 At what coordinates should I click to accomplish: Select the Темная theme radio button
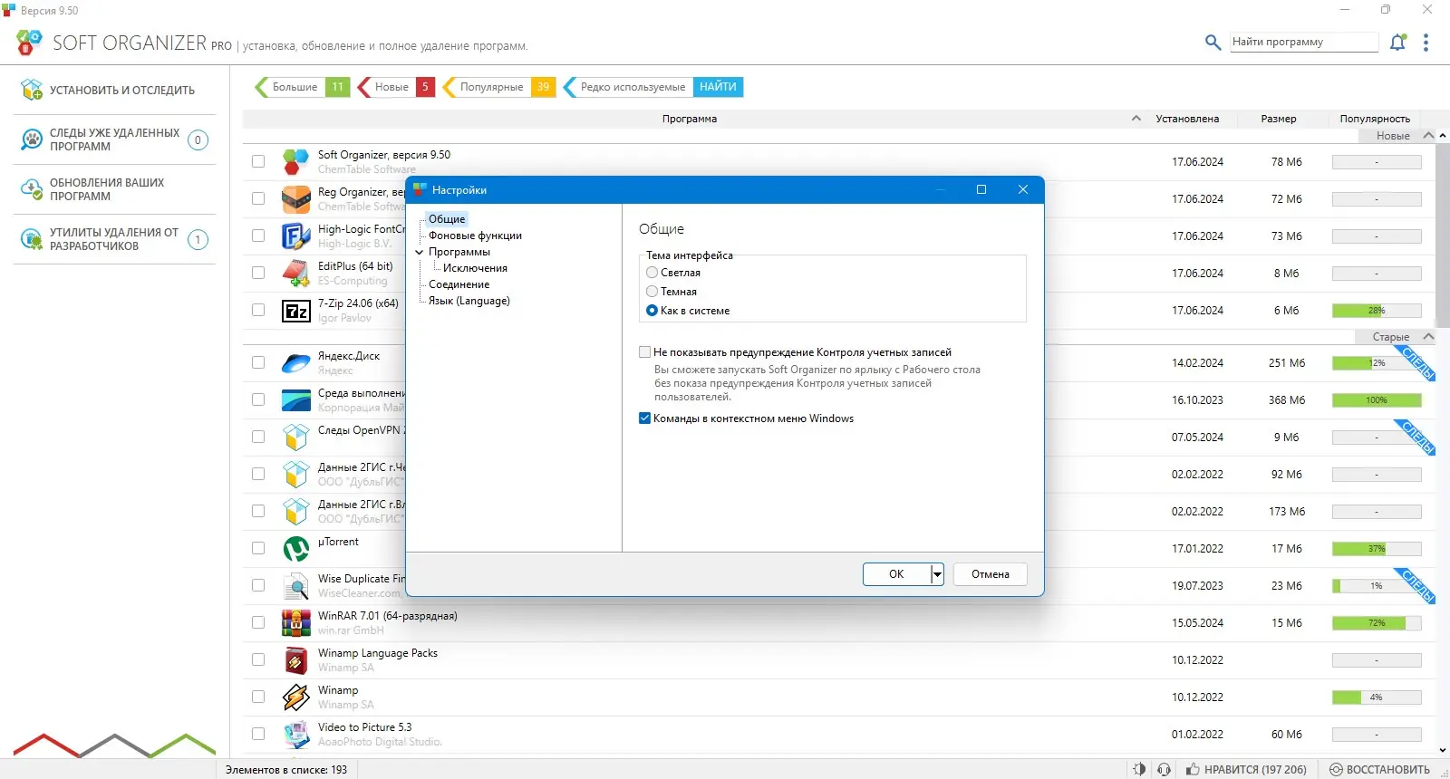[652, 292]
